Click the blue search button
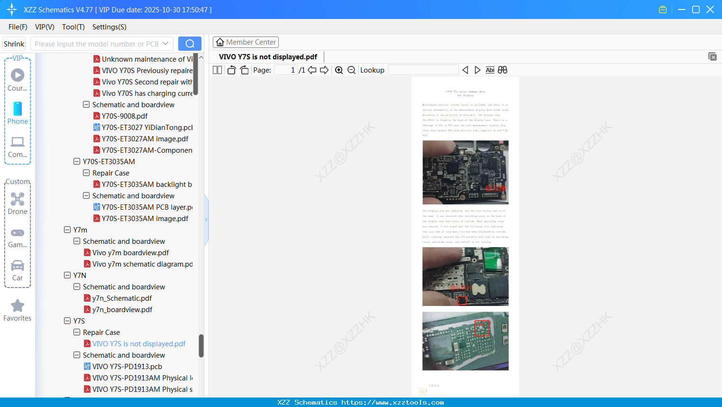 click(x=190, y=44)
